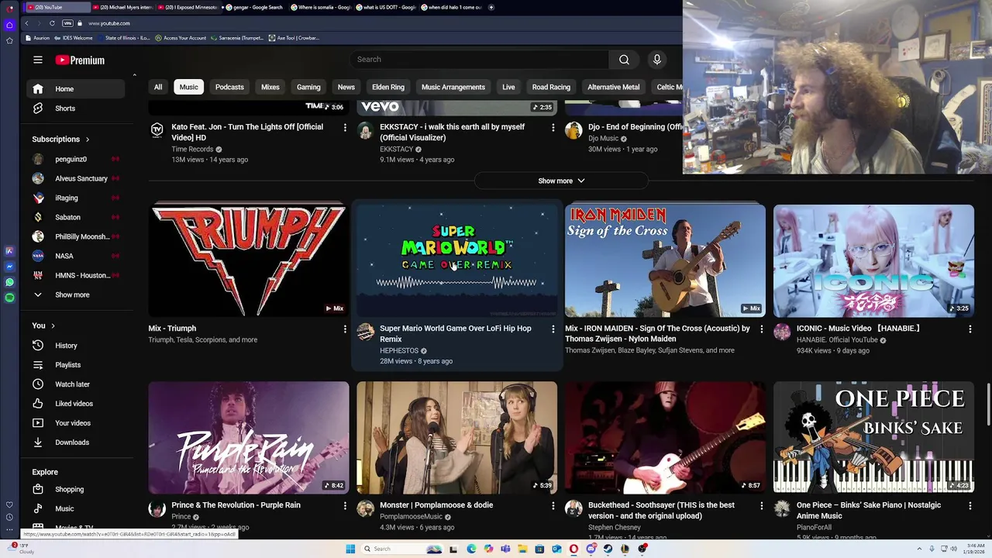992x558 pixels.
Task: Open options menu for Buckethead Soothsayer
Action: [x=761, y=505]
